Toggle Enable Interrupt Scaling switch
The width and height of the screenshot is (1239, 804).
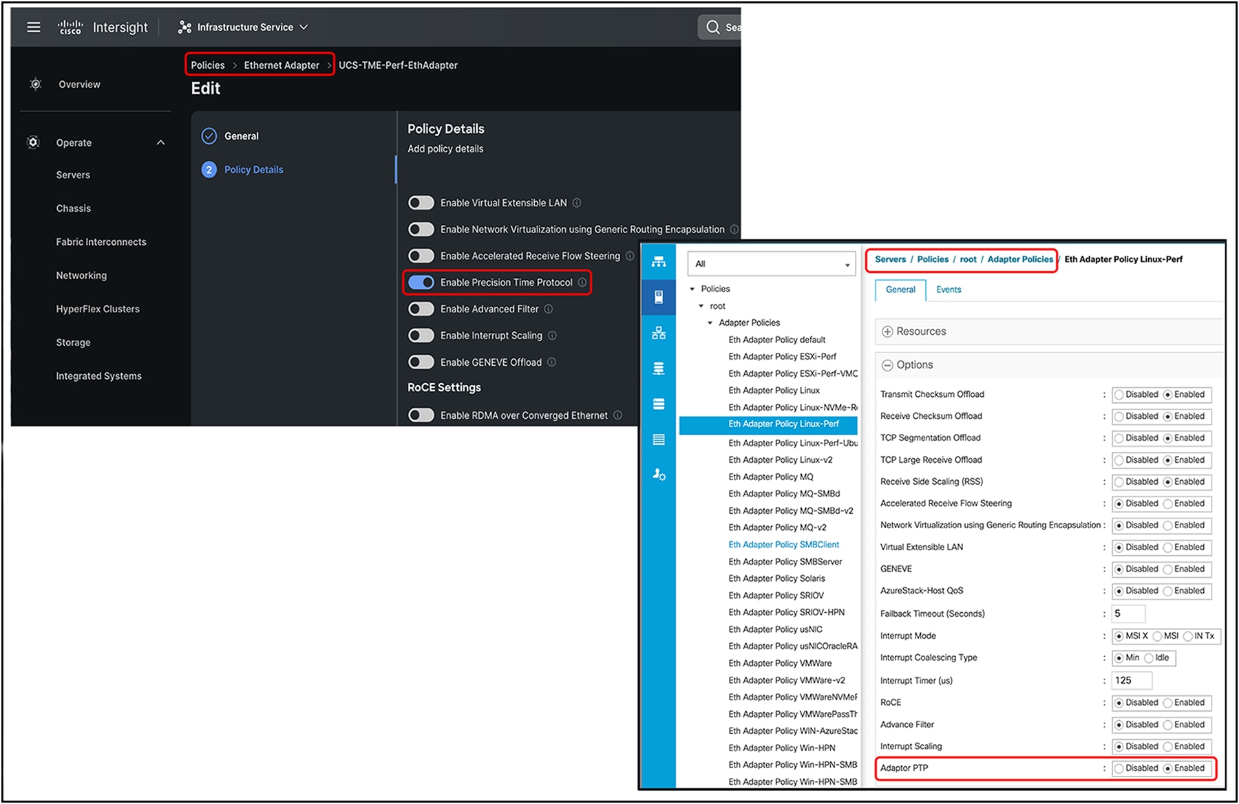[421, 336]
